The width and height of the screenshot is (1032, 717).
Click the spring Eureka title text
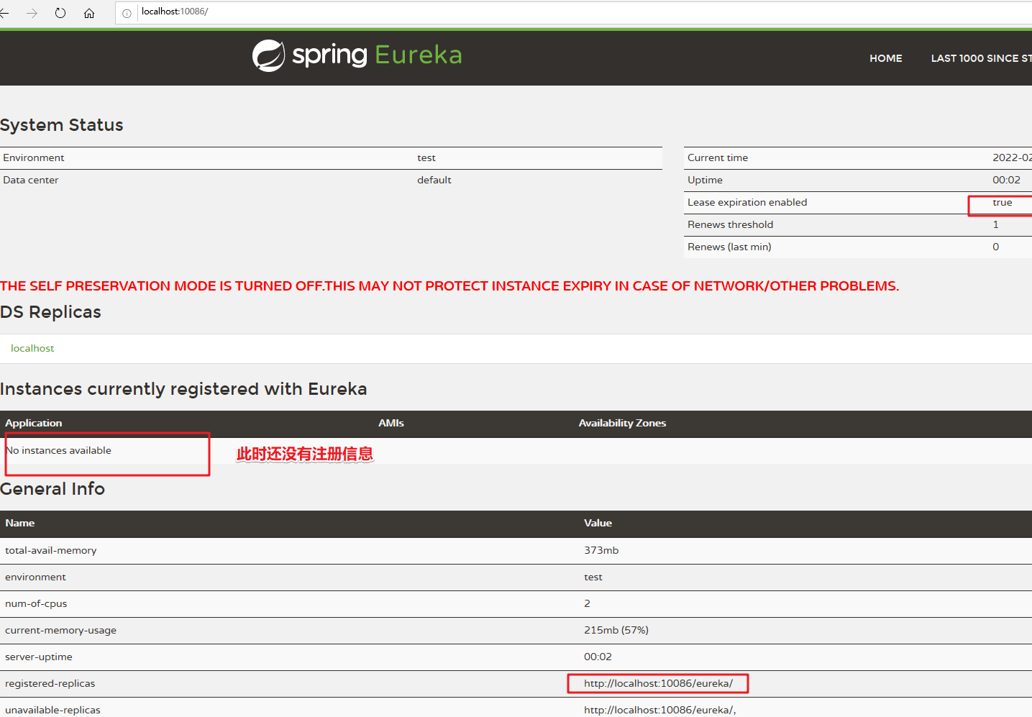[x=377, y=55]
